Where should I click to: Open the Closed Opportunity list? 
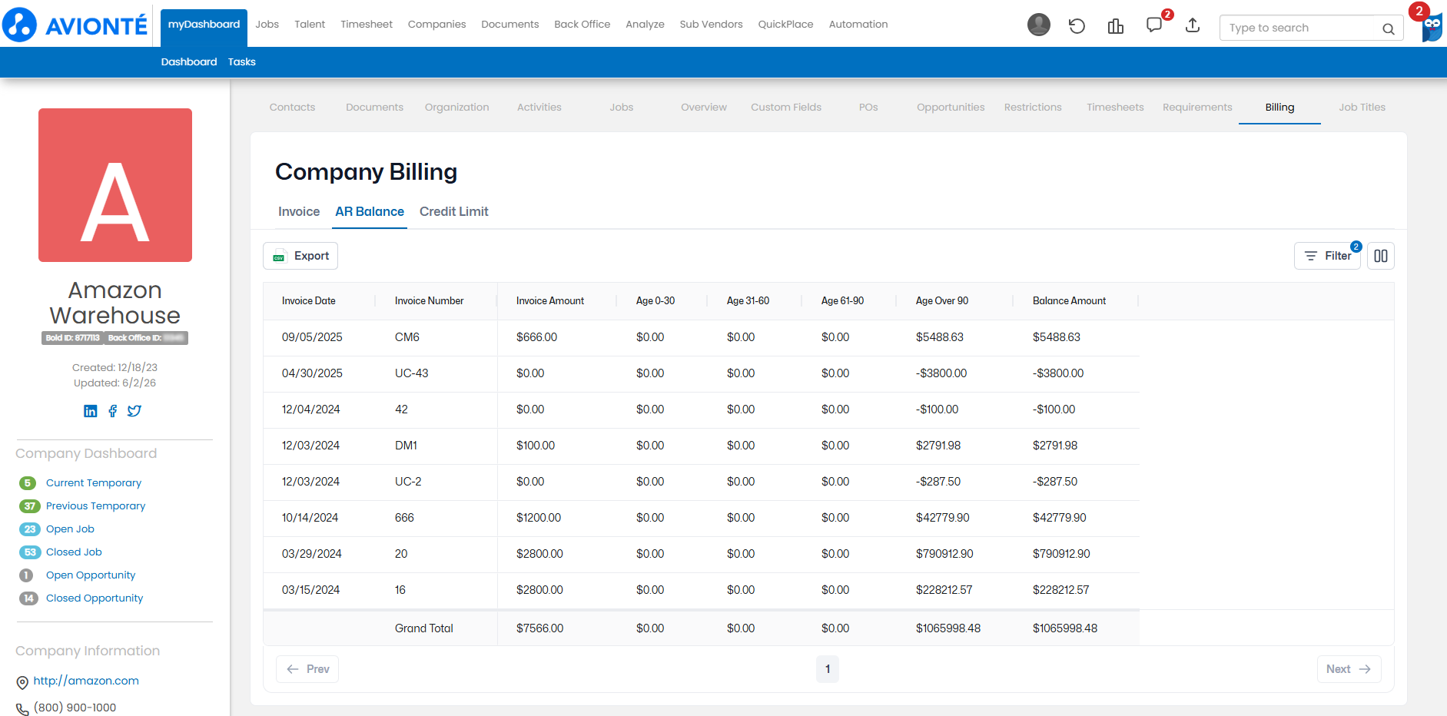95,598
